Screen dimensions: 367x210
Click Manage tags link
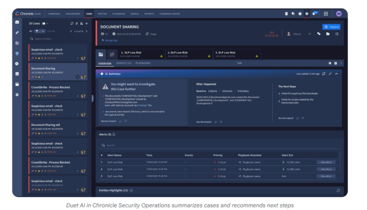111,40
